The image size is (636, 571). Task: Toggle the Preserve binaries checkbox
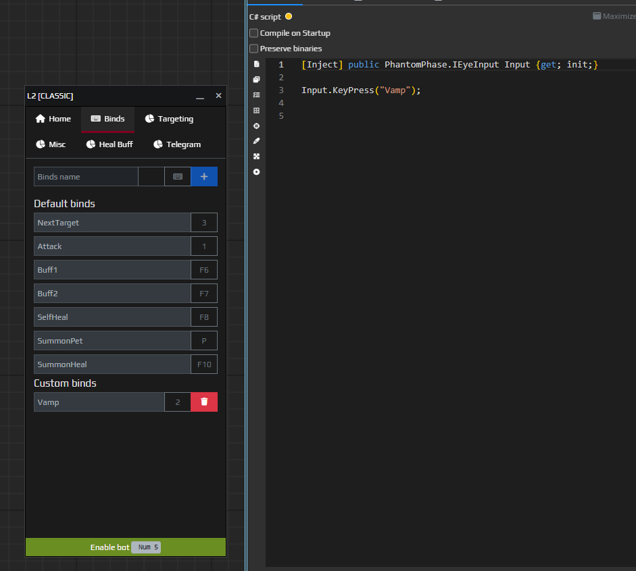point(254,49)
